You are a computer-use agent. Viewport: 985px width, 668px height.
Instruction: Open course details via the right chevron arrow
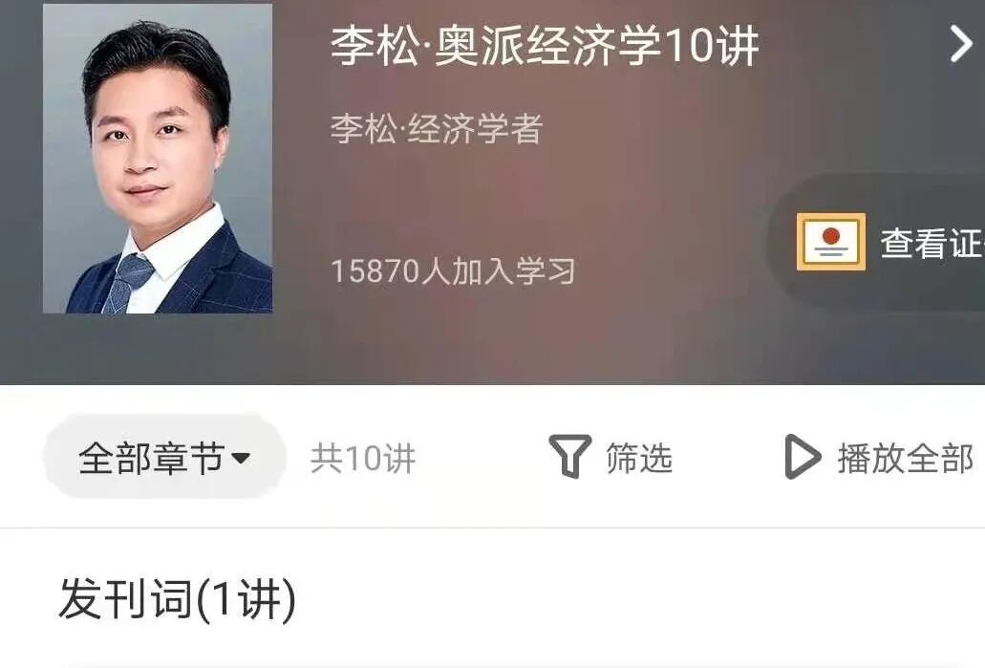click(961, 44)
